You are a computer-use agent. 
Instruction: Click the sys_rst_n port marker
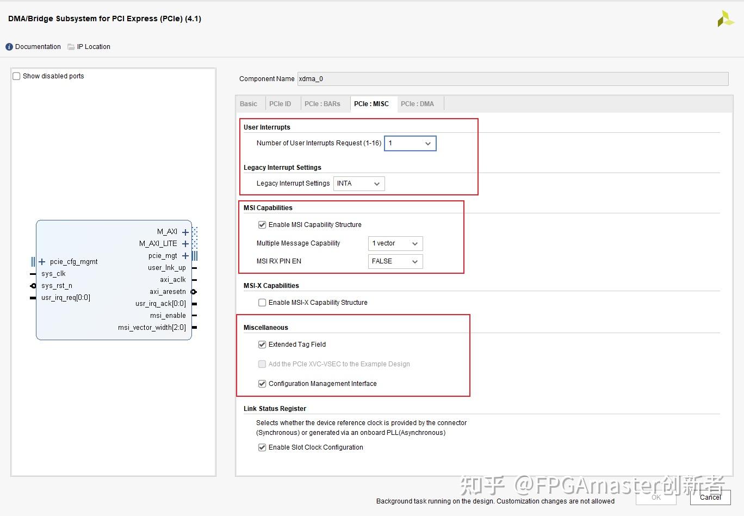[x=33, y=285]
